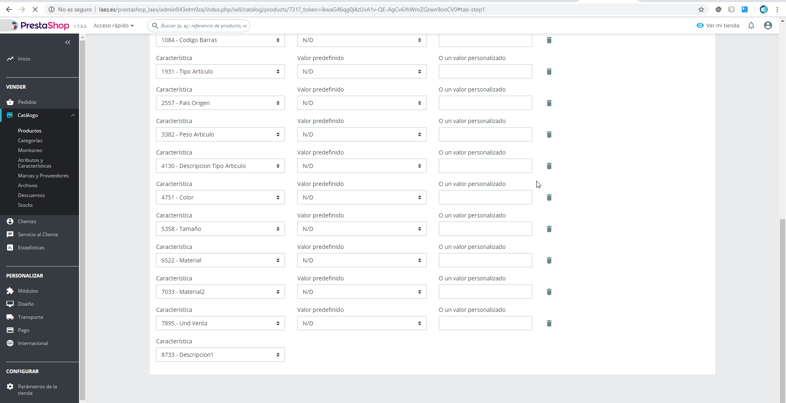This screenshot has height=403, width=786.
Task: Collapse the sidebar with the chevron
Action: click(68, 42)
